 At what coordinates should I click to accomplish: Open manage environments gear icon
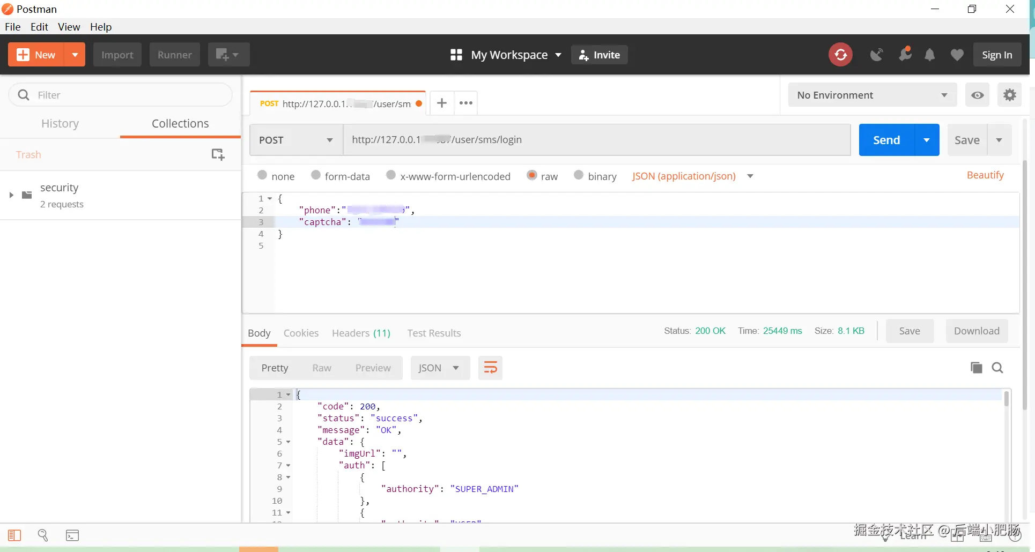click(x=1010, y=95)
